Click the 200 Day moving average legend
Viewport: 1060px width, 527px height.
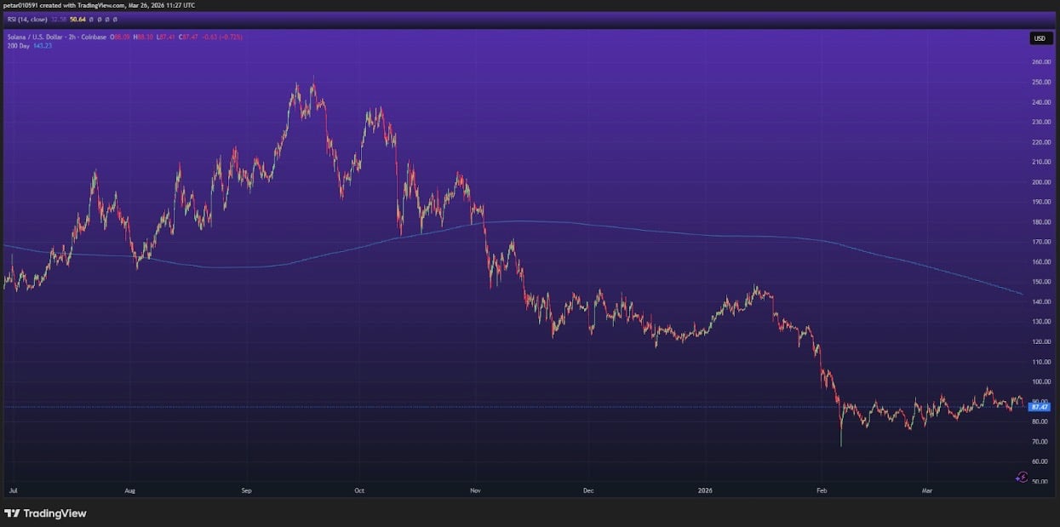pos(17,45)
